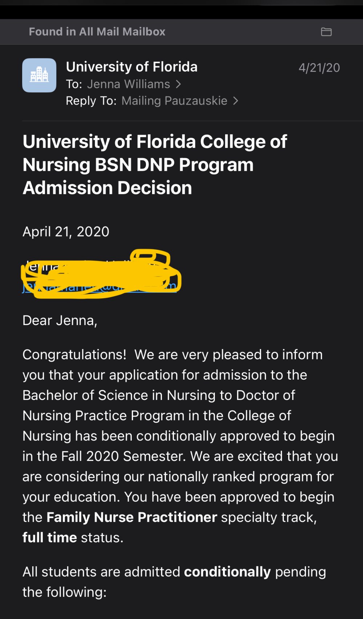Tap the bold conditionally word
363x619 pixels.
228,572
